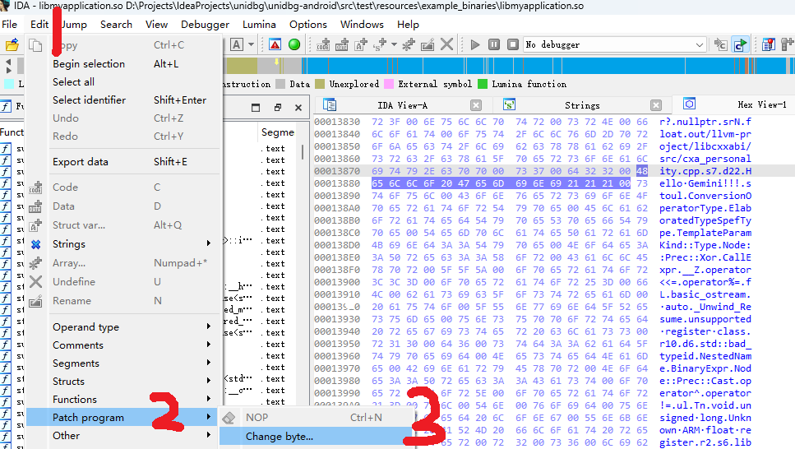Open the dropdown arrow beside the string icon
The width and height of the screenshot is (795, 449).
pyautogui.click(x=394, y=44)
